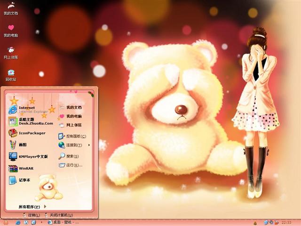Click the third quick launch icon
This screenshot has height=226, width=301.
tap(33, 223)
